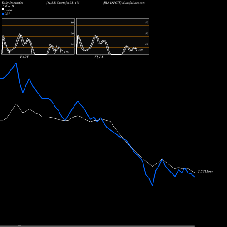Viewport: 227px width, 227px height.
Task: Click the FAST stochastic chart label
Action: coord(24,57)
